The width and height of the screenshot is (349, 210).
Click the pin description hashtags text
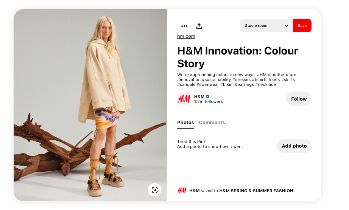click(236, 79)
